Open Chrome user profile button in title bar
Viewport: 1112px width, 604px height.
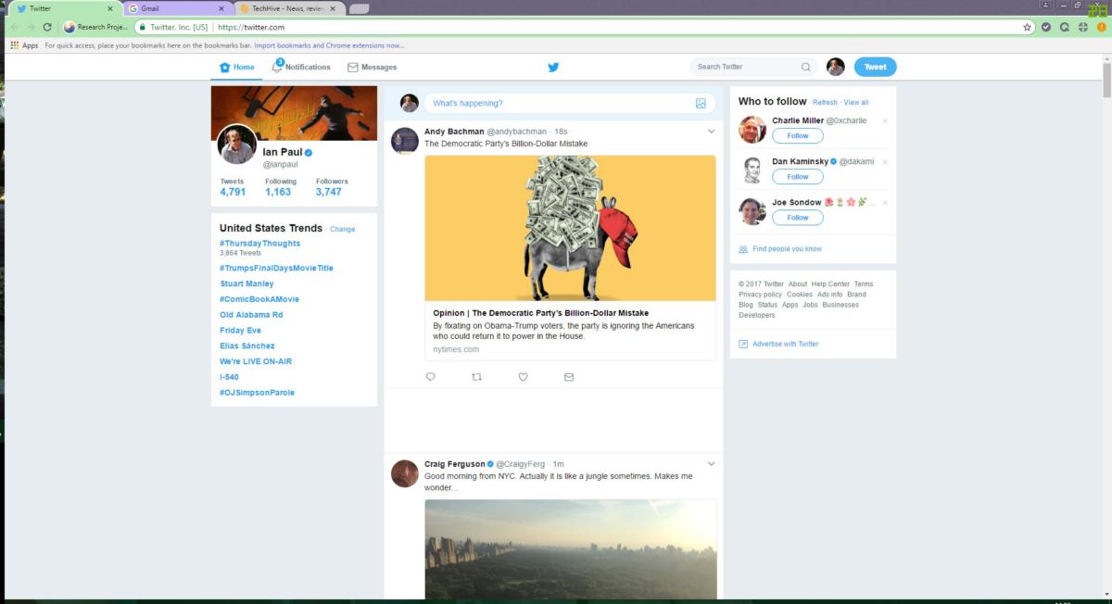pos(1045,5)
